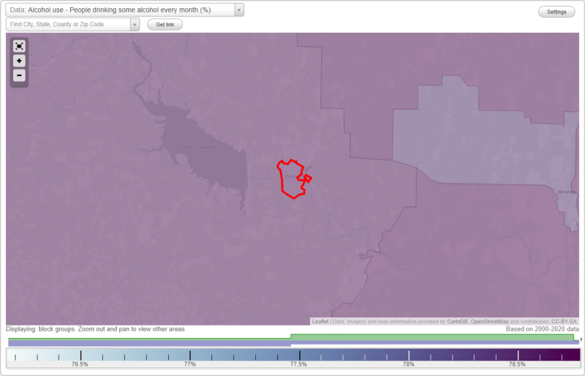Click the Bronte town label
Viewport: 585px width, 376px height.
[x=567, y=192]
